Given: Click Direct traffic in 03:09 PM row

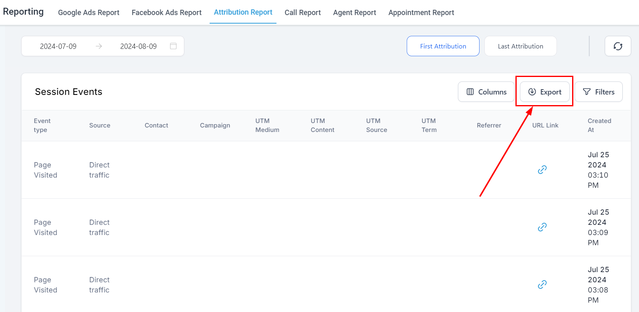Looking at the screenshot, I should pos(99,227).
